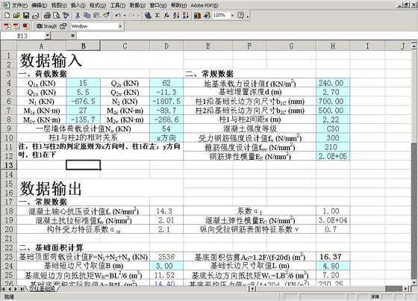Sort ascending with A-Z icon
The height and width of the screenshot is (301, 418).
(x=176, y=15)
